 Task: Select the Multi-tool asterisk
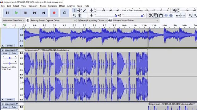tap(79, 16)
